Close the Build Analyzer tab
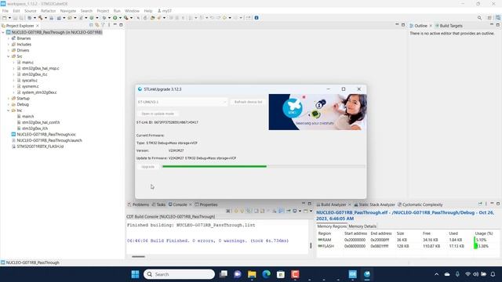Viewport: 502px width, 282px height. point(349,204)
